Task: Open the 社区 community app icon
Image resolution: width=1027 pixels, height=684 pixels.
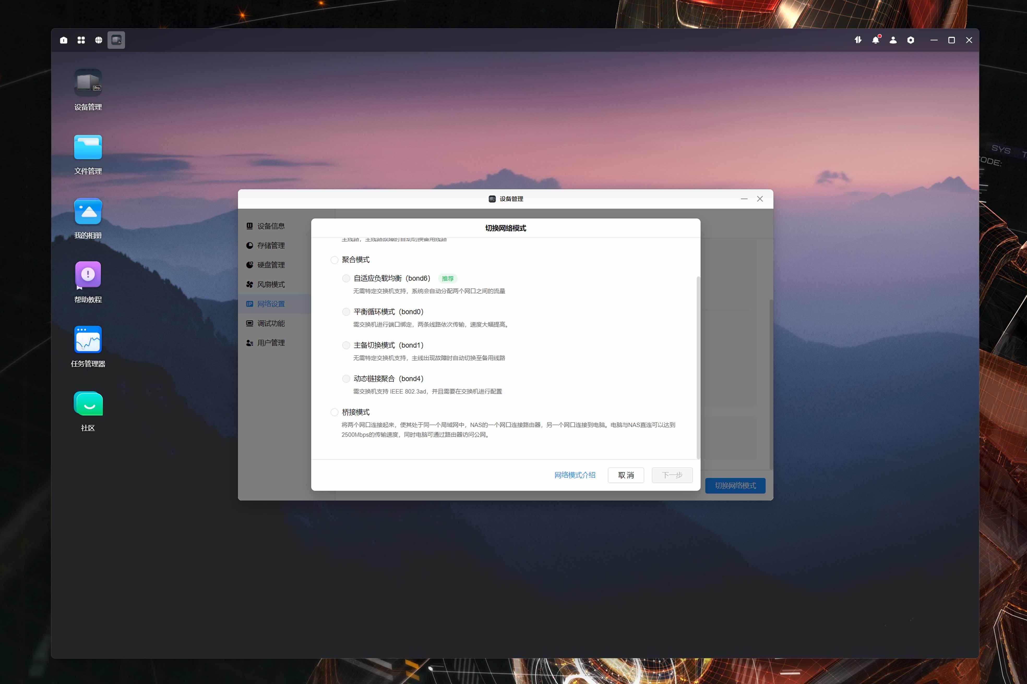Action: click(88, 404)
